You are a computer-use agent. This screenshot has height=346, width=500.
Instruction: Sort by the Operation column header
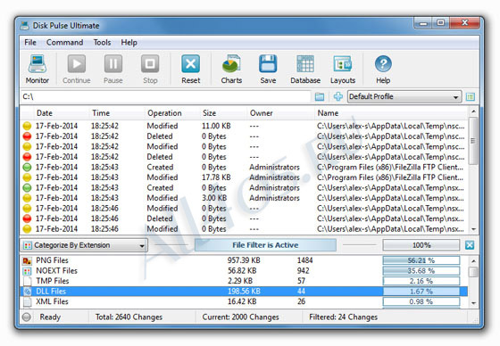171,113
